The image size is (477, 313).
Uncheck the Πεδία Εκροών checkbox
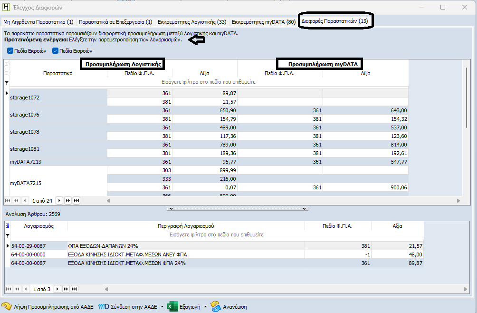coord(10,51)
